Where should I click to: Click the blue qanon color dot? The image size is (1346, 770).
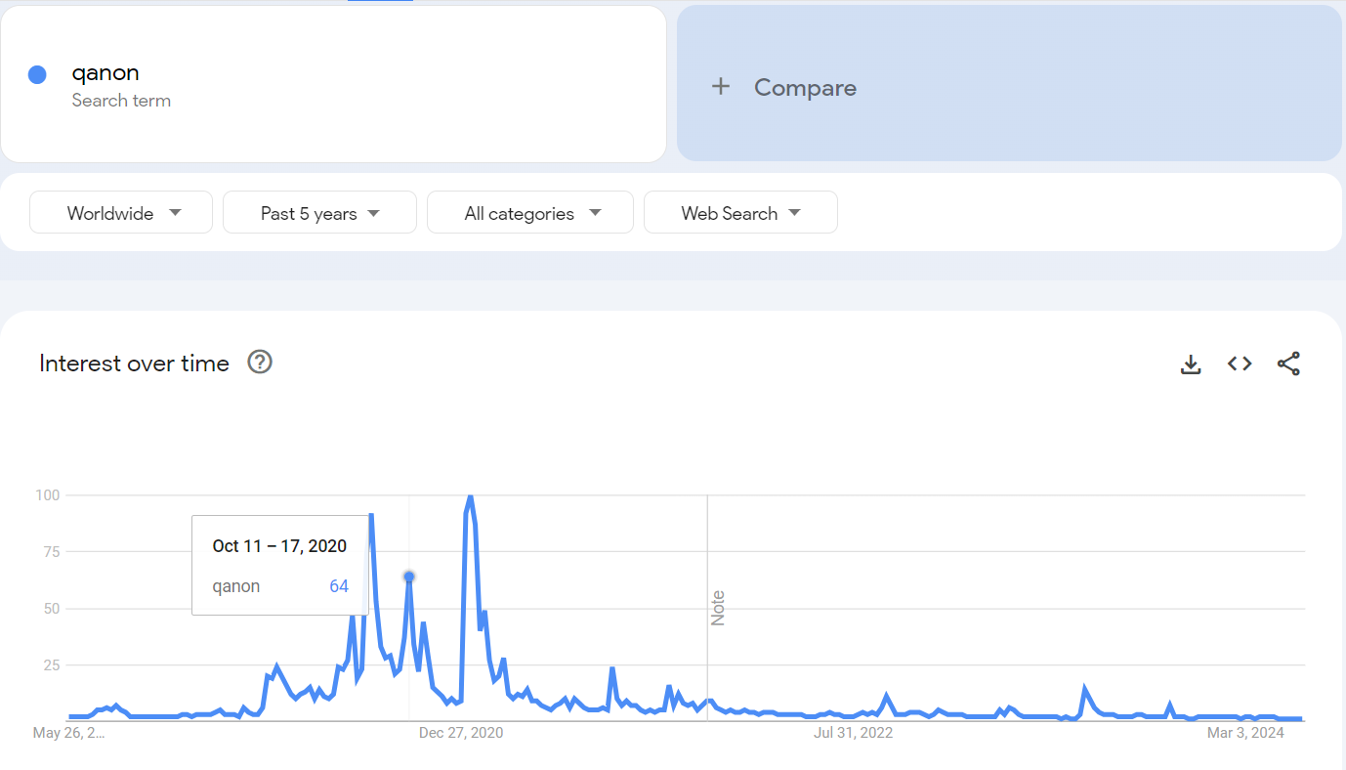coord(37,74)
